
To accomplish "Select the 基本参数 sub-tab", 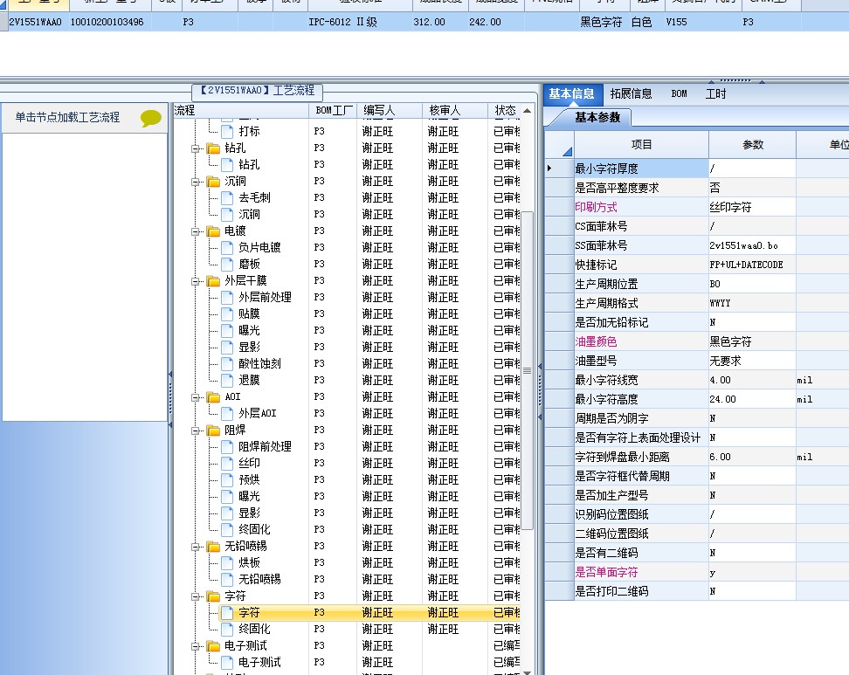I will tap(597, 118).
